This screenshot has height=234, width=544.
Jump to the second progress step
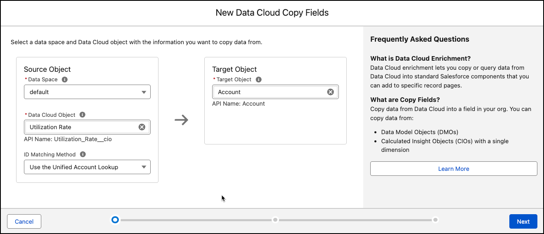click(275, 220)
